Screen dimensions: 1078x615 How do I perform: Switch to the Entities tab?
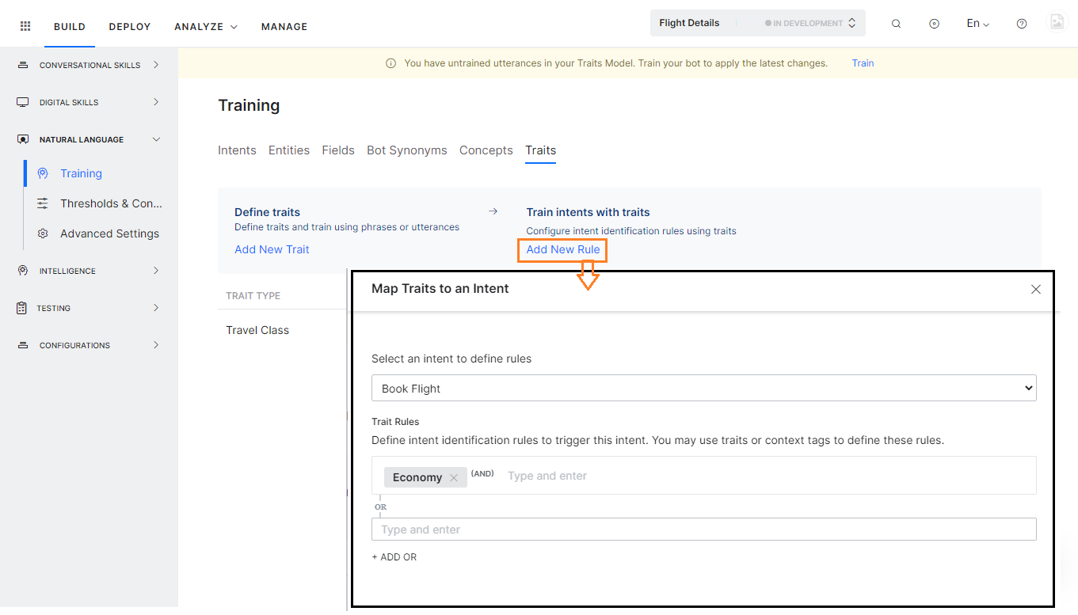click(288, 150)
